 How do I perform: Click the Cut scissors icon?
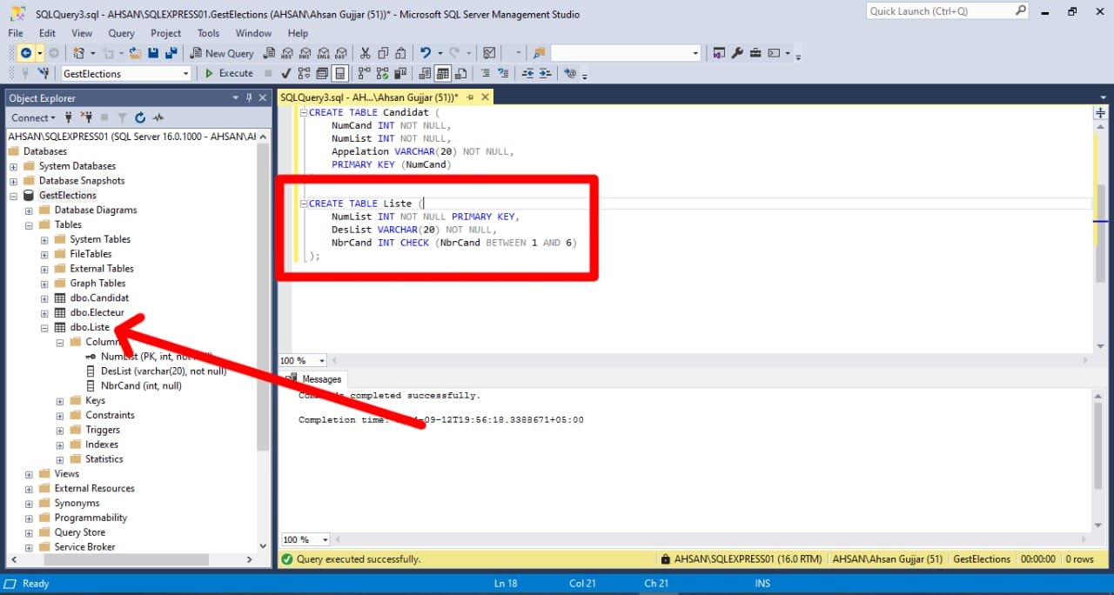(365, 53)
